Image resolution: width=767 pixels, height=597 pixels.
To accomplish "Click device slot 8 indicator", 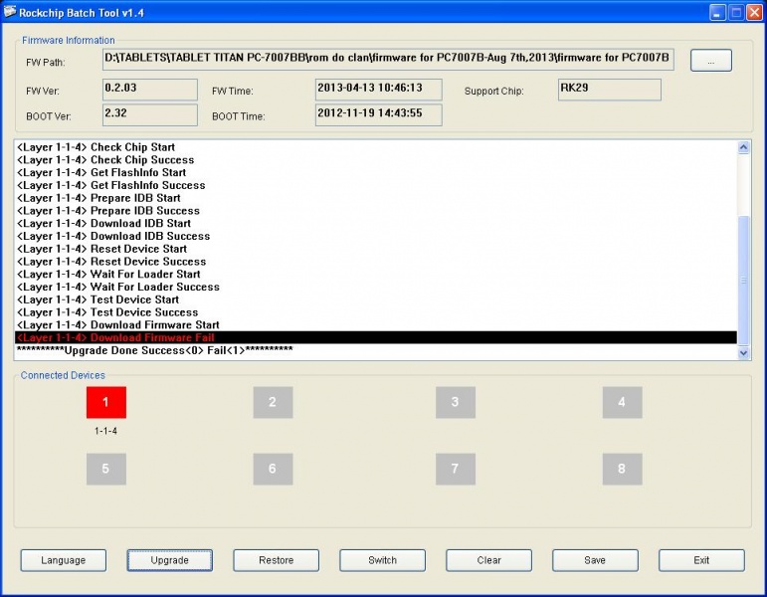I will tap(622, 469).
